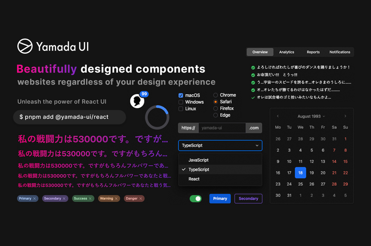Click the https:// input addon
This screenshot has width=371, height=246.
188,128
